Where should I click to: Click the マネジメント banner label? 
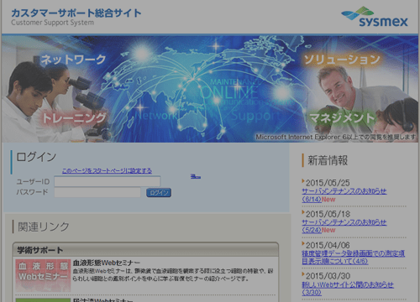pos(342,117)
